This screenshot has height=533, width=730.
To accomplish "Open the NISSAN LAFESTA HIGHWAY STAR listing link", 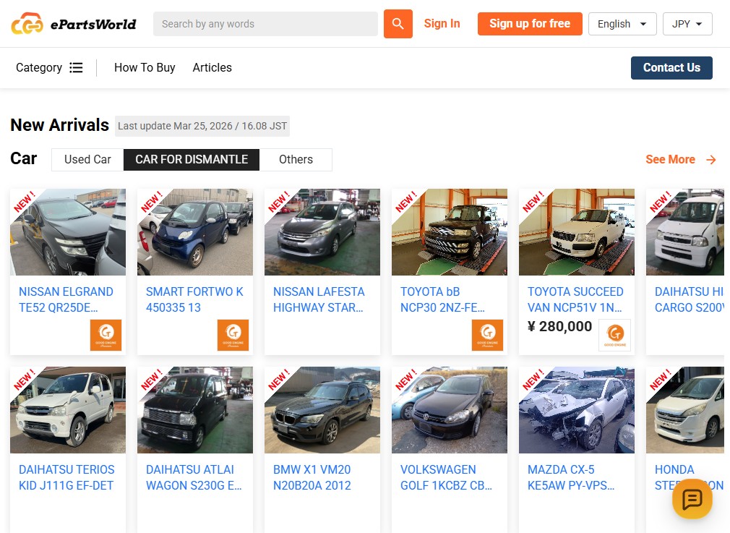I will tap(319, 299).
